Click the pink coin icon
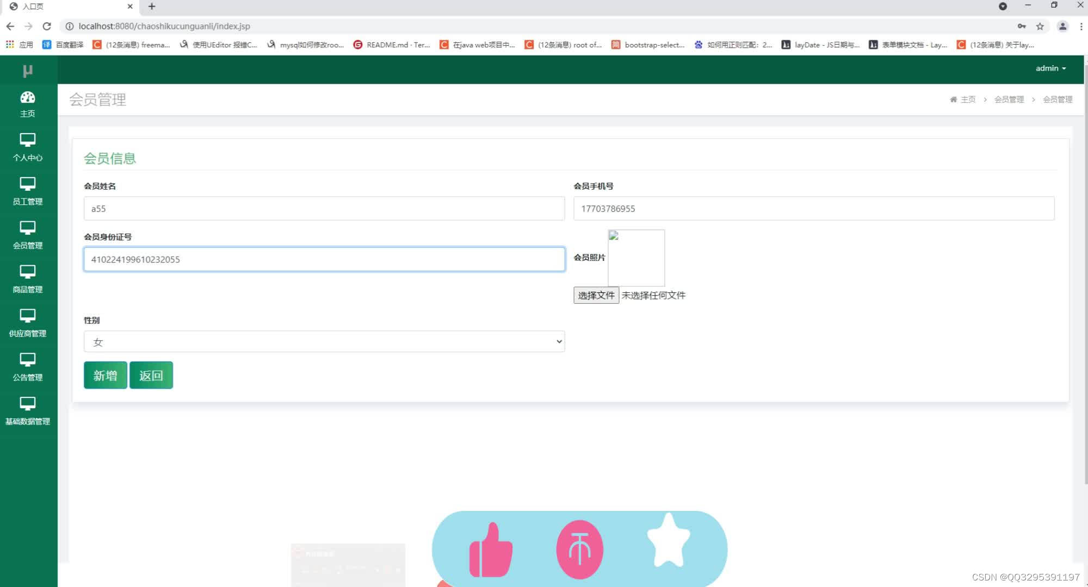 pyautogui.click(x=579, y=549)
